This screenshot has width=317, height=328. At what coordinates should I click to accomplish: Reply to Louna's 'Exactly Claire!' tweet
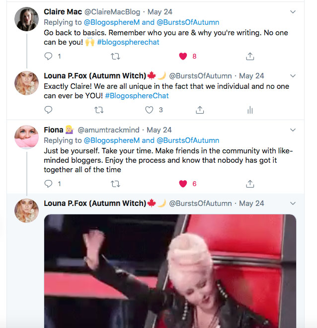49,110
